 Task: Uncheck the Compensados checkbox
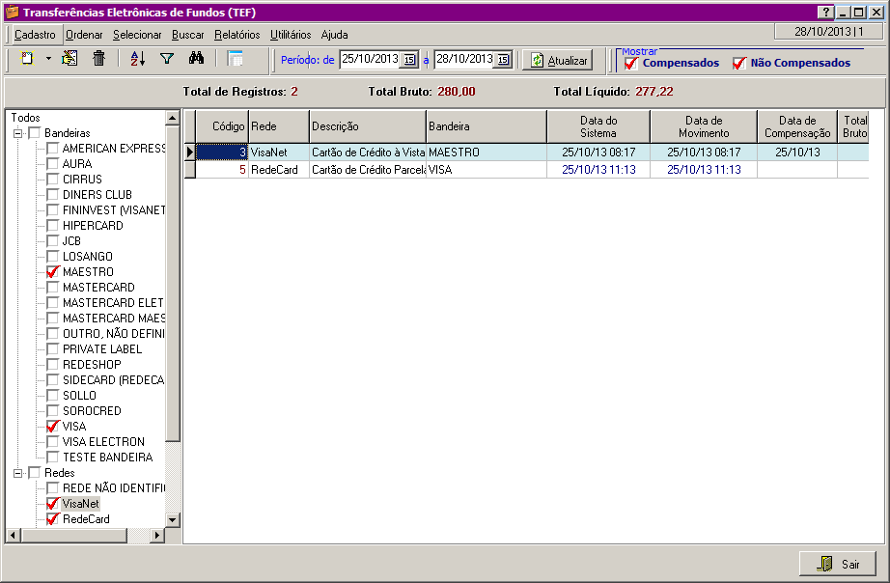tap(631, 64)
